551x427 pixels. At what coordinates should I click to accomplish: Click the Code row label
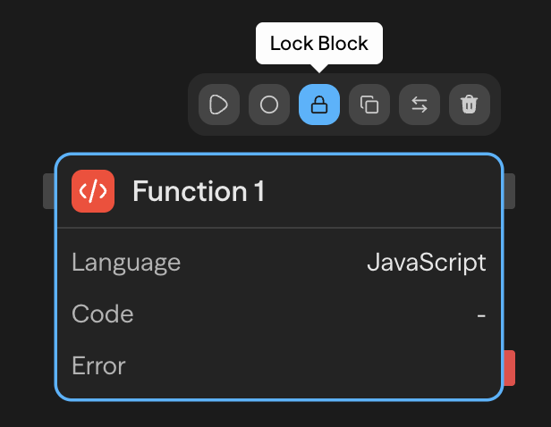coord(103,314)
